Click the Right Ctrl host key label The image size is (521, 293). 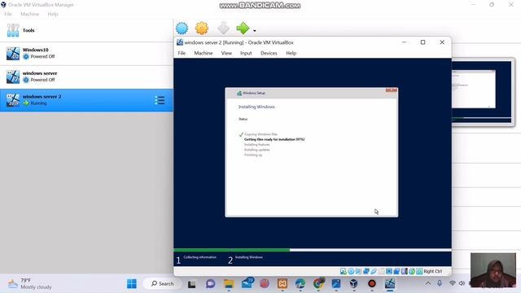[433, 271]
